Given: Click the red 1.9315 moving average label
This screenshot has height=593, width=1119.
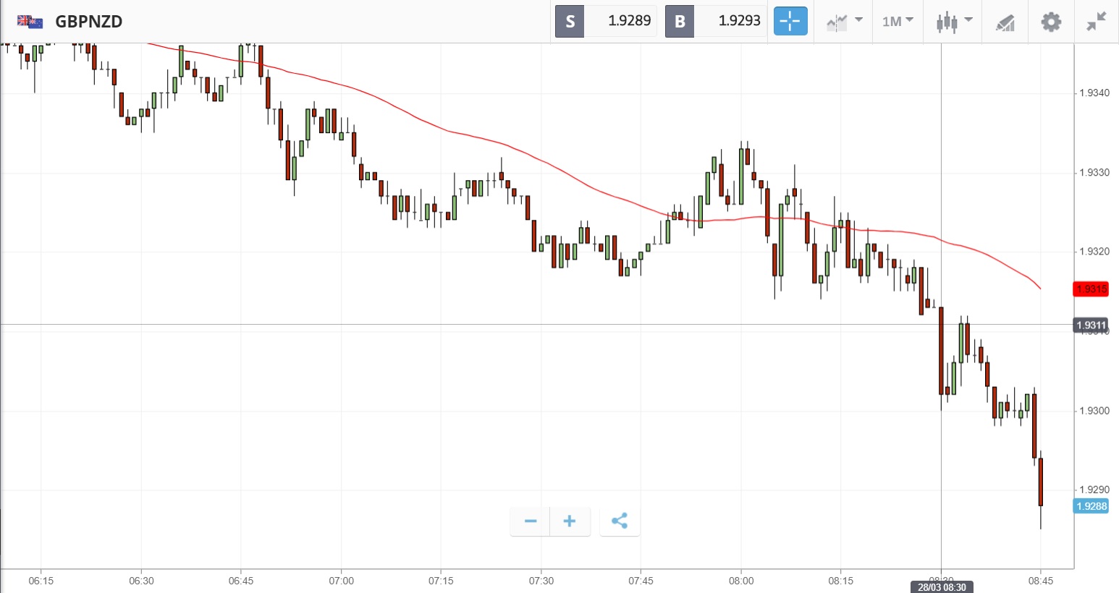Looking at the screenshot, I should (x=1091, y=289).
